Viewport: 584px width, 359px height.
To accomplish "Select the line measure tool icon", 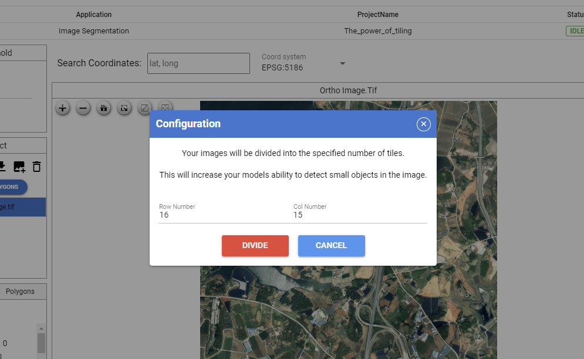I will (x=144, y=108).
